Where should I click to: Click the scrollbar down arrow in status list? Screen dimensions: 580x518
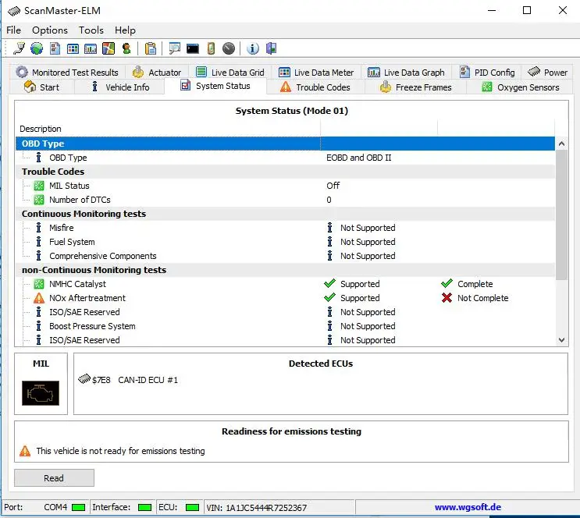point(561,340)
